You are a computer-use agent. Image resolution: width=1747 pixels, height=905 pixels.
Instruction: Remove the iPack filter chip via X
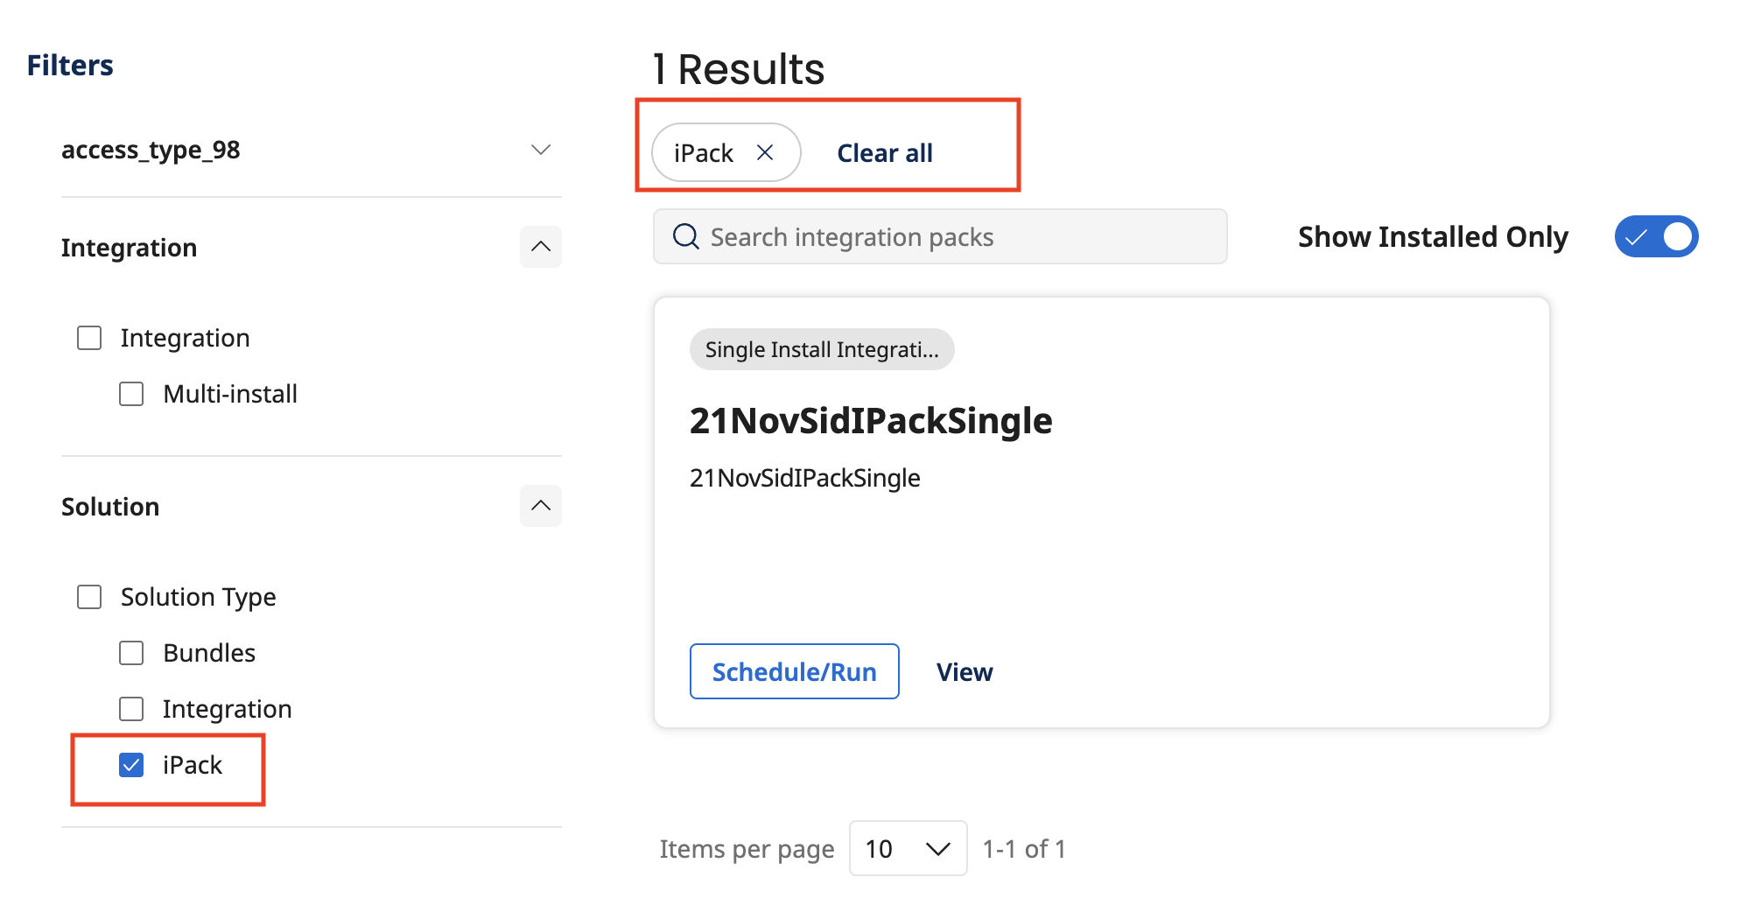coord(765,153)
